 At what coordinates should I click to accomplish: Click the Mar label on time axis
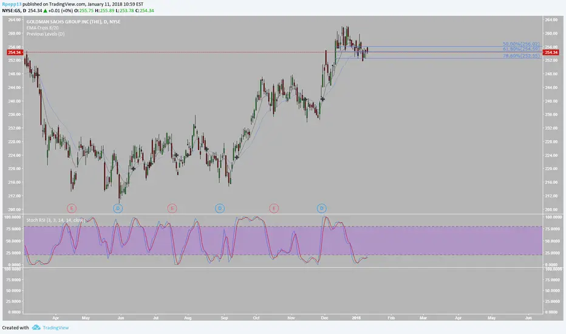pyautogui.click(x=423, y=318)
